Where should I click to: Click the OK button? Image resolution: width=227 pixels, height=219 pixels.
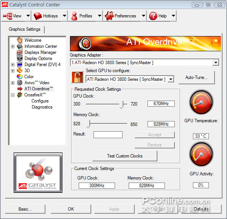(71, 209)
